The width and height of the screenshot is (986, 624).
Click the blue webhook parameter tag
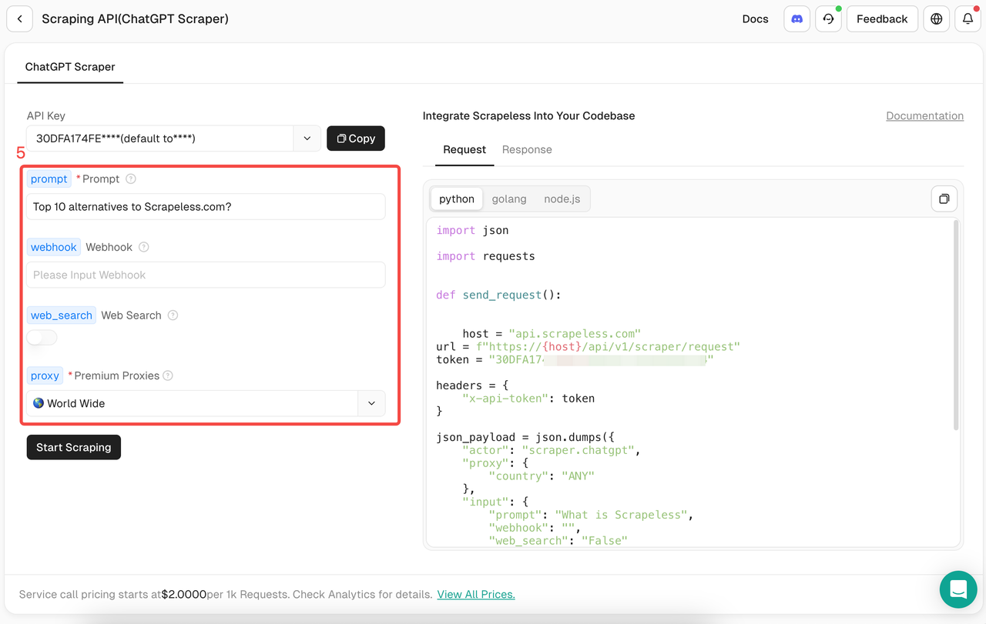[x=54, y=247]
